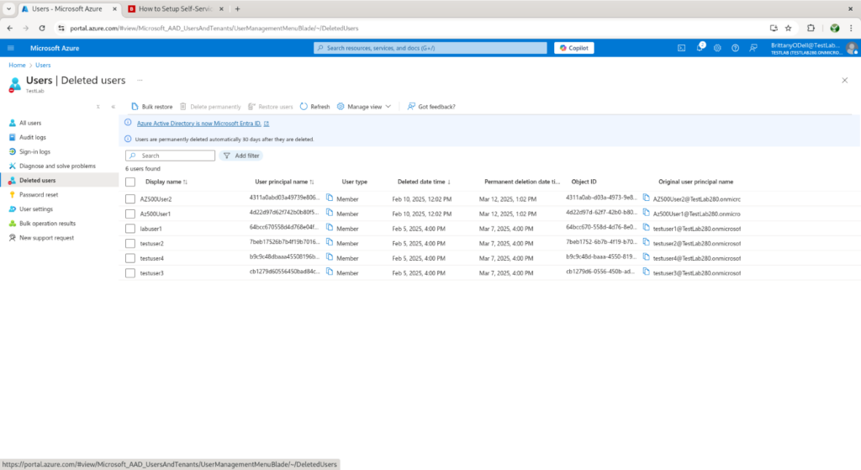Check the testuser3 row checkbox

130,273
